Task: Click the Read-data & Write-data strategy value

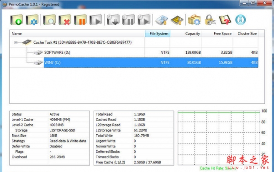Action: (68, 141)
